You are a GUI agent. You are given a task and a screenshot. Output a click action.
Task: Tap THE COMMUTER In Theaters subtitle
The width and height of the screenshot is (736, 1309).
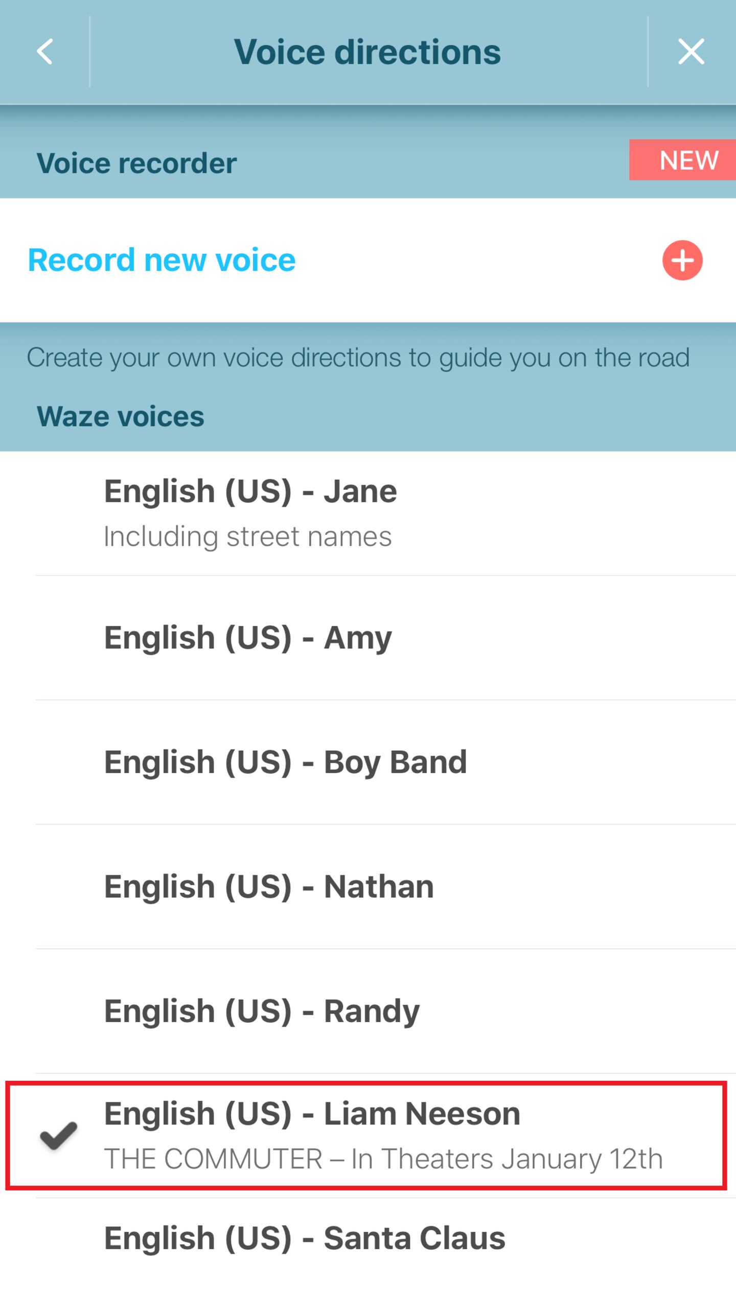click(383, 1159)
